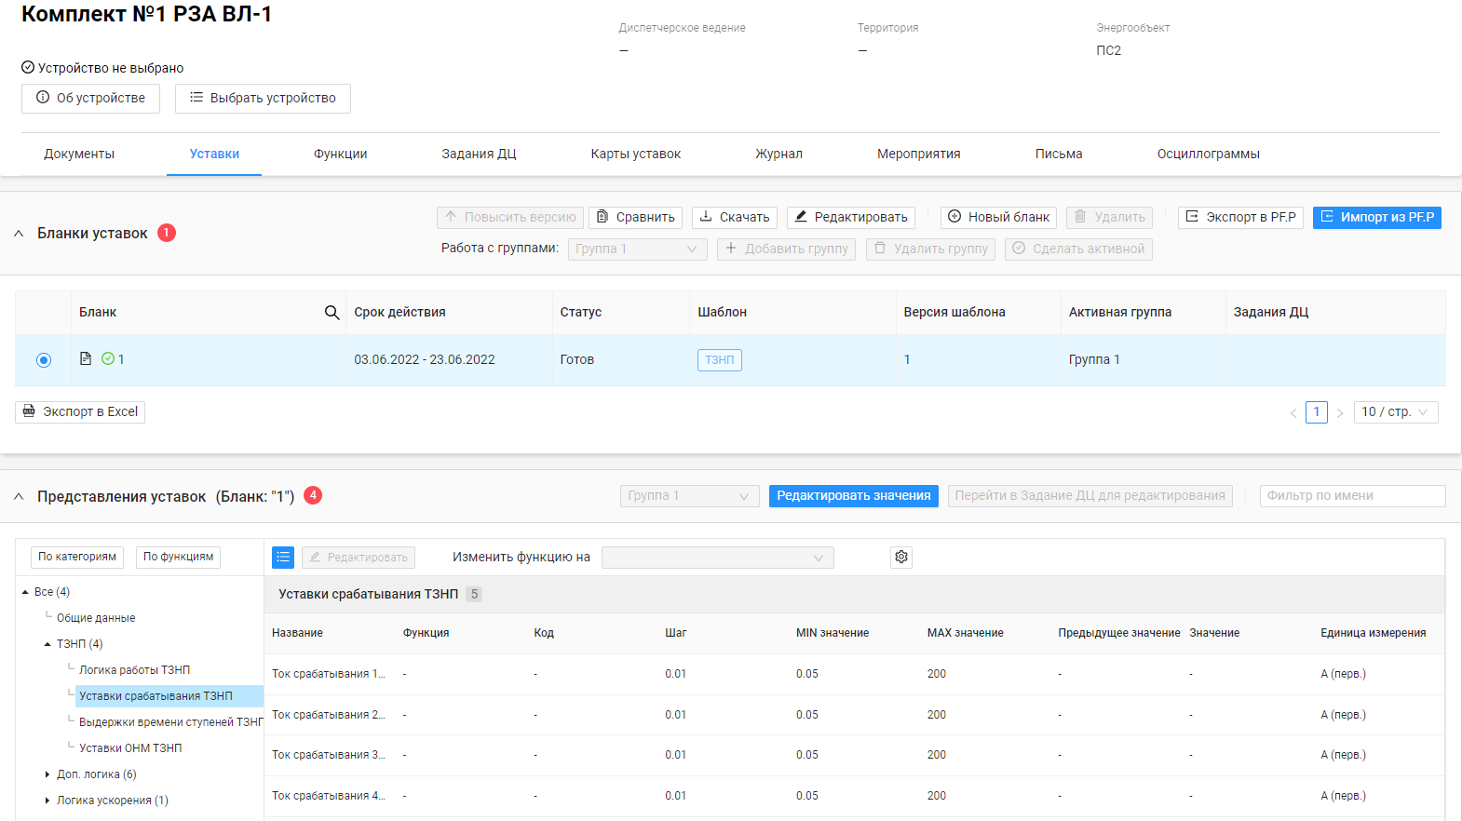This screenshot has width=1462, height=821.
Task: Click the Экспорт в Excel button
Action: pyautogui.click(x=80, y=412)
